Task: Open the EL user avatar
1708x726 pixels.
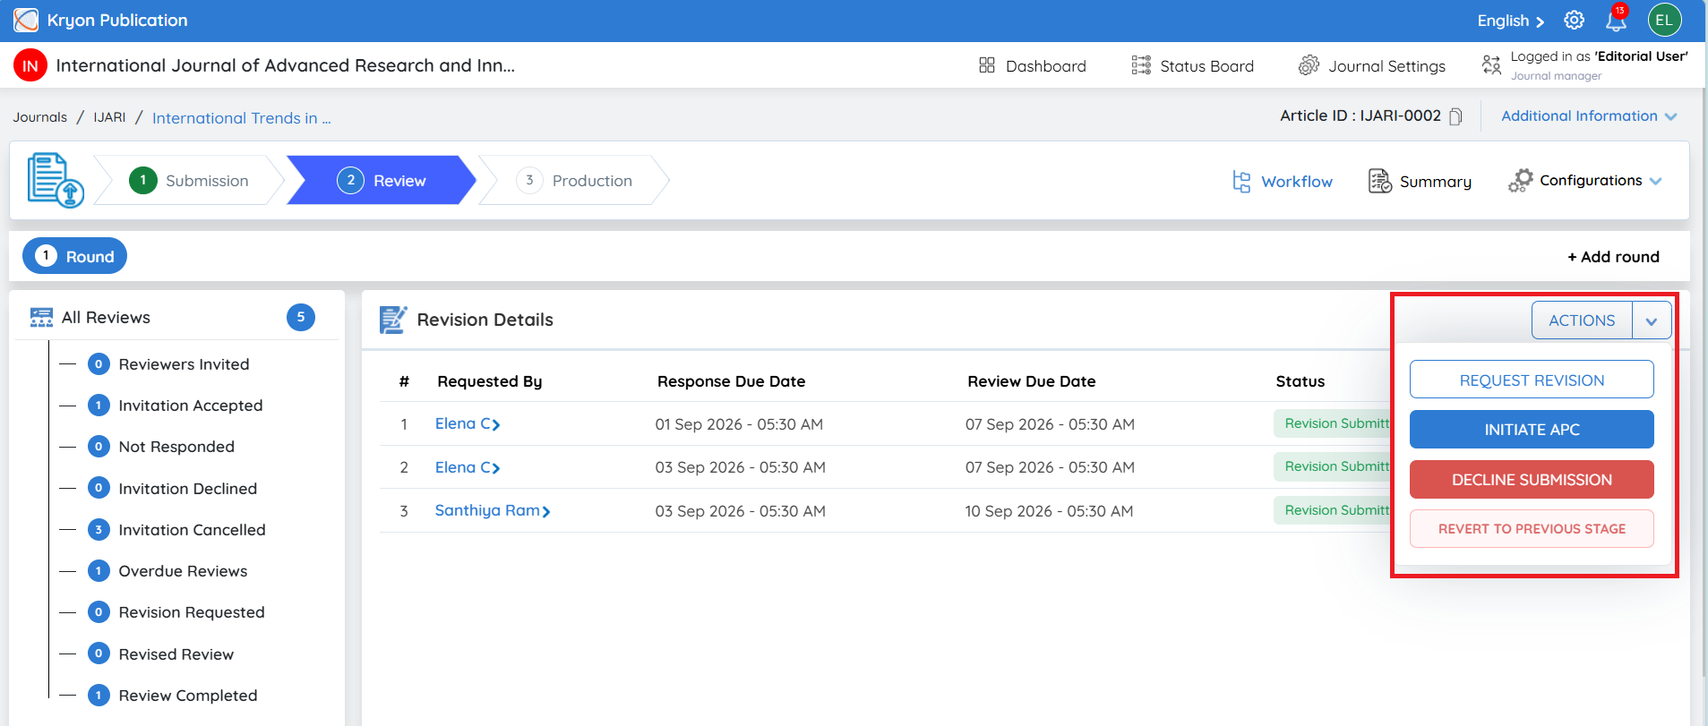Action: pos(1664,20)
